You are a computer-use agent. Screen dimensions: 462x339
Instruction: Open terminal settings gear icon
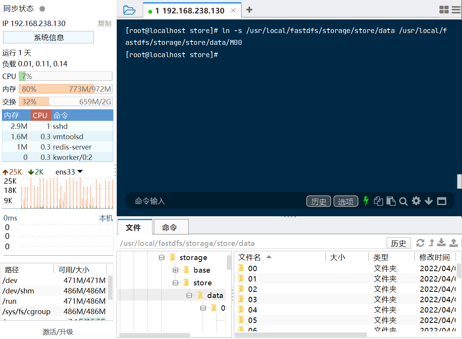tap(416, 201)
